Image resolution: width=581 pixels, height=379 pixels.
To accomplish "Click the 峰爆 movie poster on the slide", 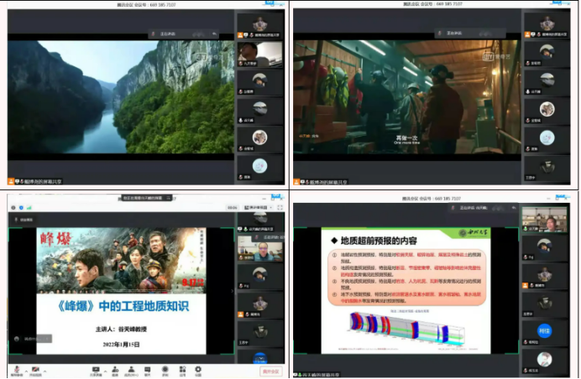I will [x=121, y=260].
